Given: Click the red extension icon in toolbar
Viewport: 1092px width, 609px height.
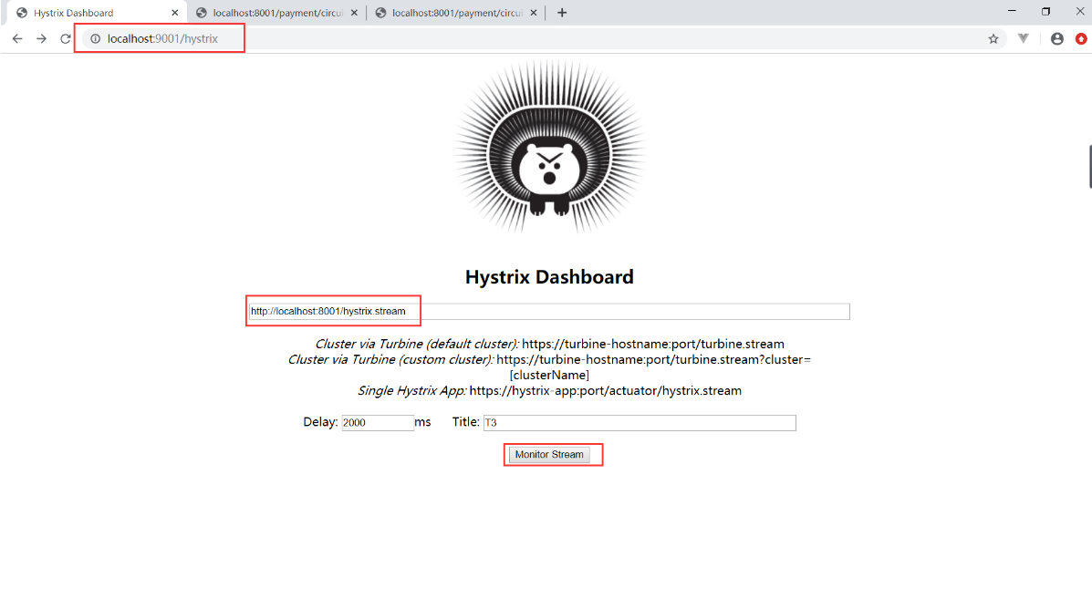Looking at the screenshot, I should 1081,39.
